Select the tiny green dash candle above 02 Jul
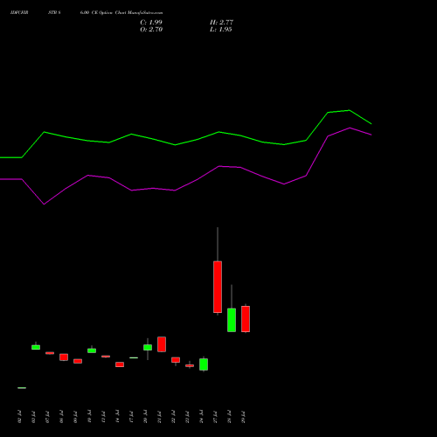Screen dimensions: 437x437 point(22,388)
